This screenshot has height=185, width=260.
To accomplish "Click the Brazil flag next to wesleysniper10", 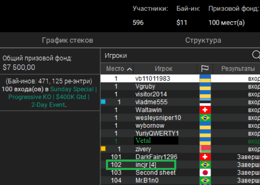I will click(205, 118).
